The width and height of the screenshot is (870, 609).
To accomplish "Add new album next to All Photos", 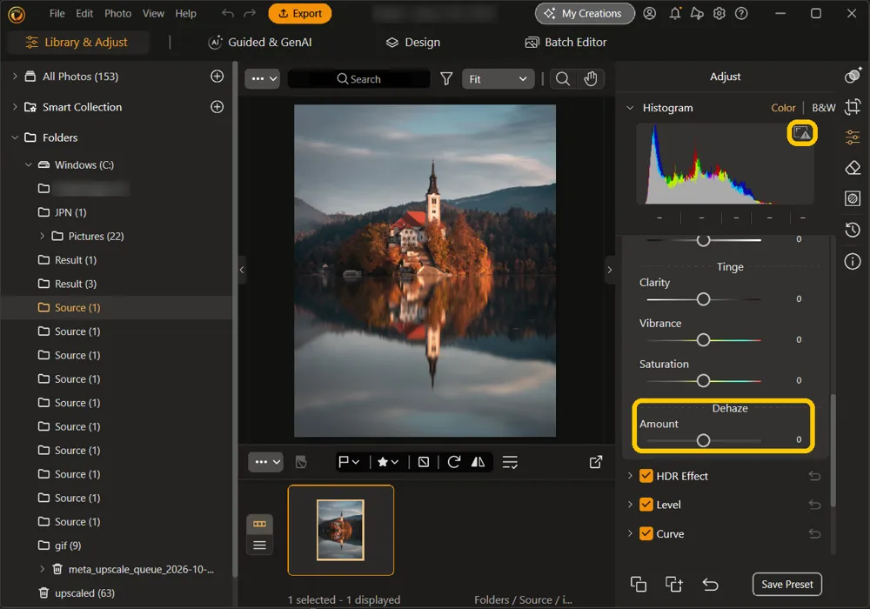I will [x=217, y=77].
